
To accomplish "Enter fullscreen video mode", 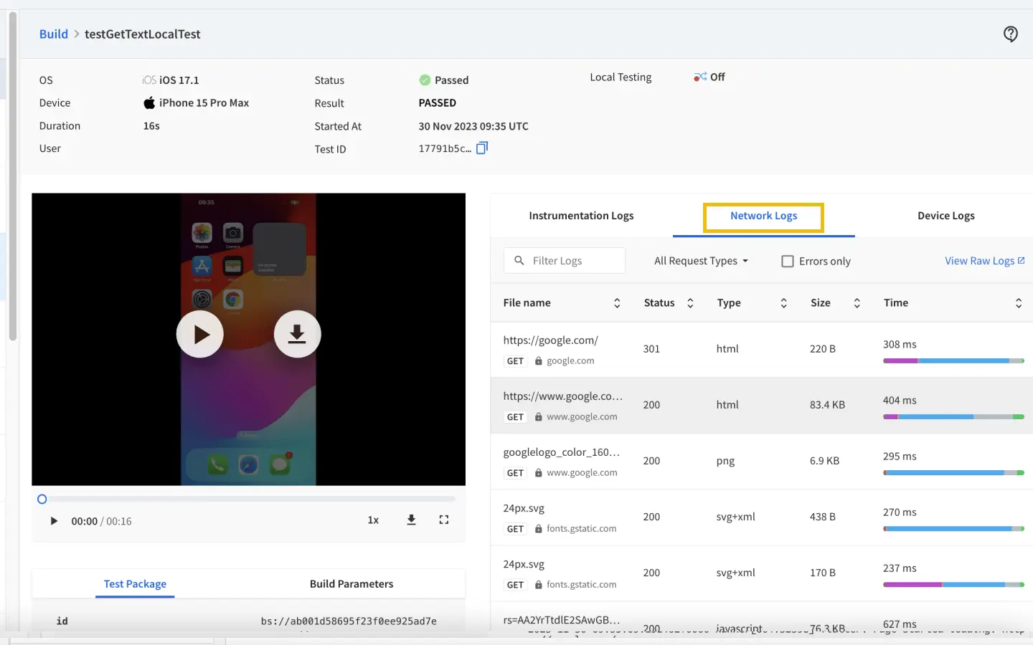I will tap(444, 520).
